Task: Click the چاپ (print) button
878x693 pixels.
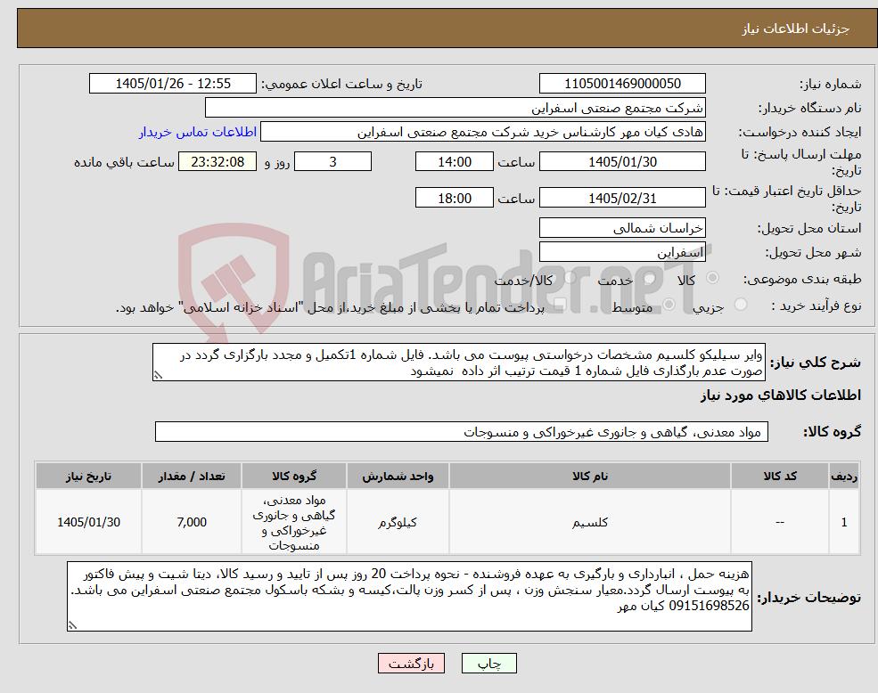Action: click(x=488, y=664)
